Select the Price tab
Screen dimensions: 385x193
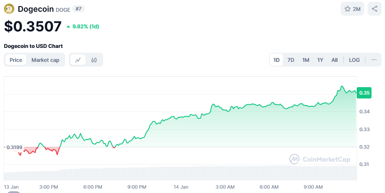click(16, 60)
